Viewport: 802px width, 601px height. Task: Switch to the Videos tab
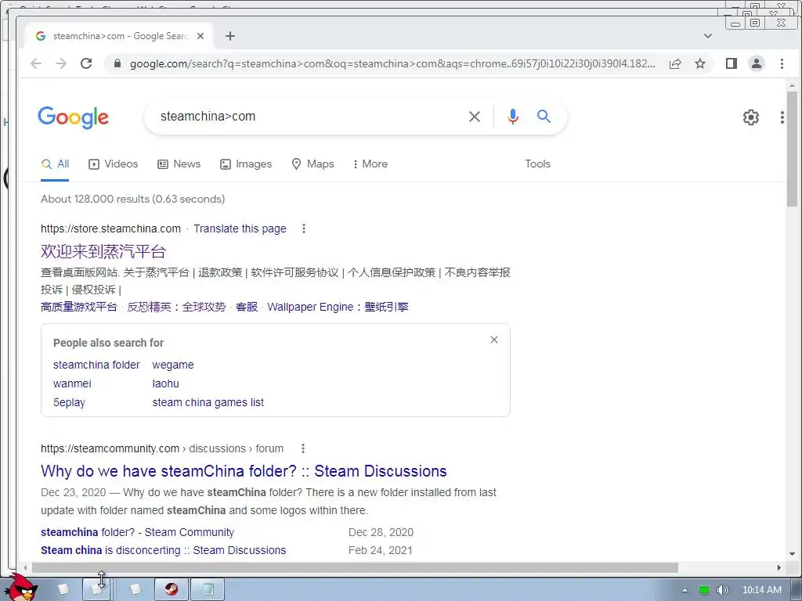pos(114,164)
